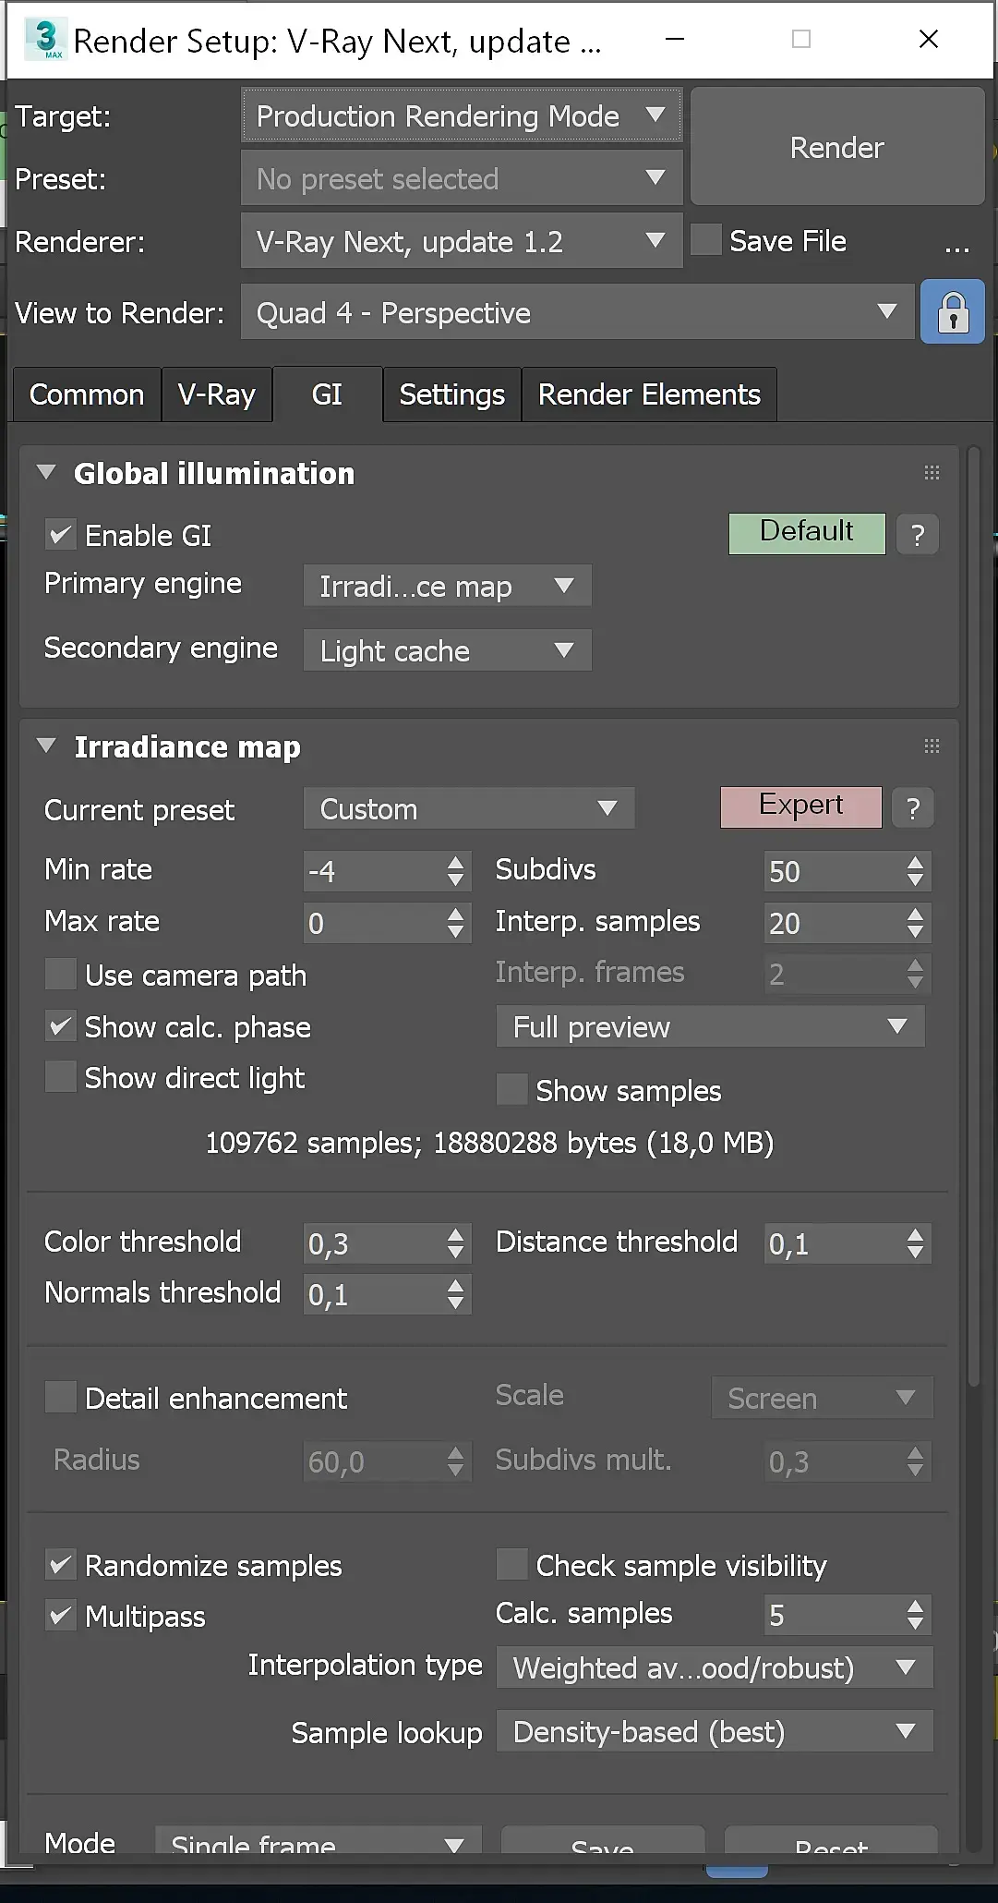This screenshot has width=998, height=1903.
Task: Click the 3ds Max title bar logo
Action: click(45, 39)
